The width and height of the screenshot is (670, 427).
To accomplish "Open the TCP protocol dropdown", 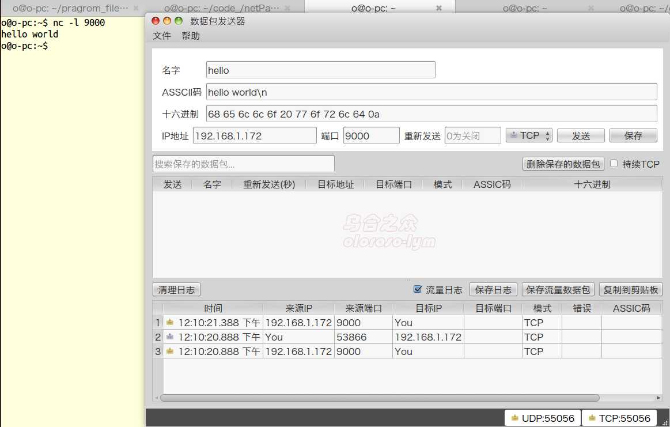I will pos(529,135).
